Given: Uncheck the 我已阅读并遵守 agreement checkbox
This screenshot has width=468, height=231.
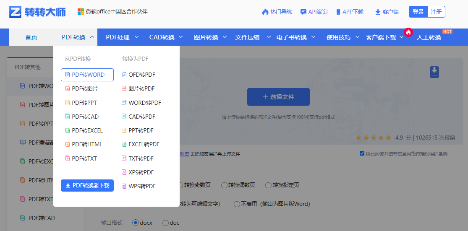Looking at the screenshot, I should coord(362,154).
